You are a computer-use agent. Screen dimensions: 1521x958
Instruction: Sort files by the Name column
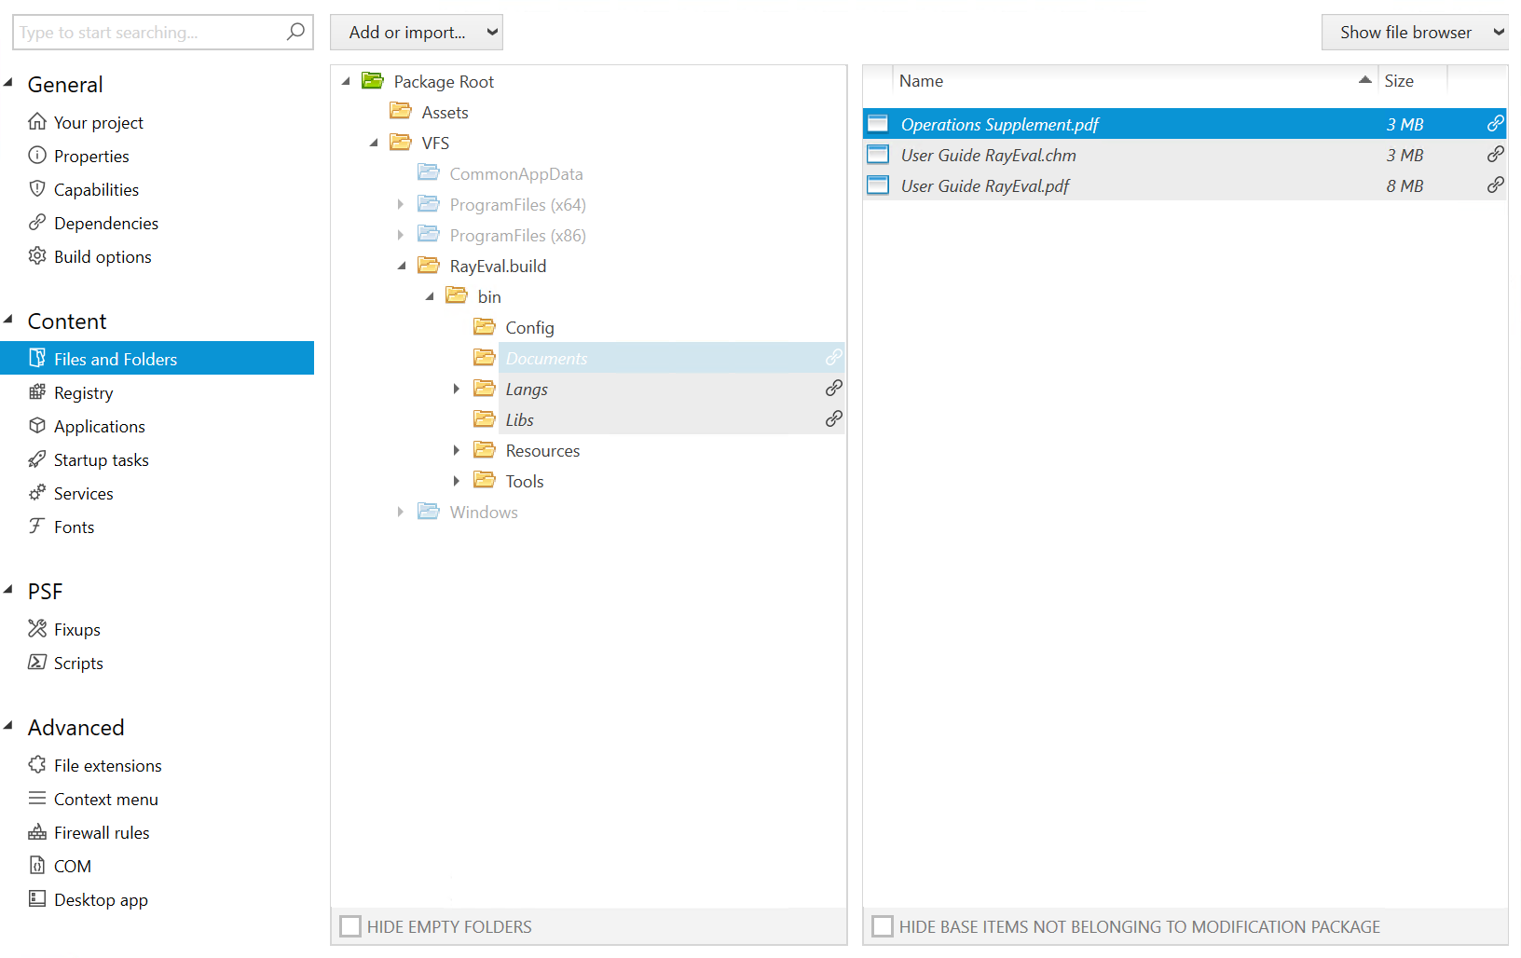tap(922, 81)
